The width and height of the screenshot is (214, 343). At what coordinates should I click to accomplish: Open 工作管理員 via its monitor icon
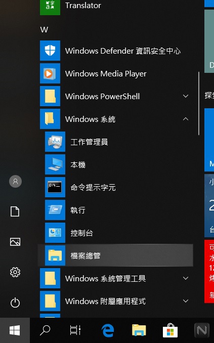55,142
